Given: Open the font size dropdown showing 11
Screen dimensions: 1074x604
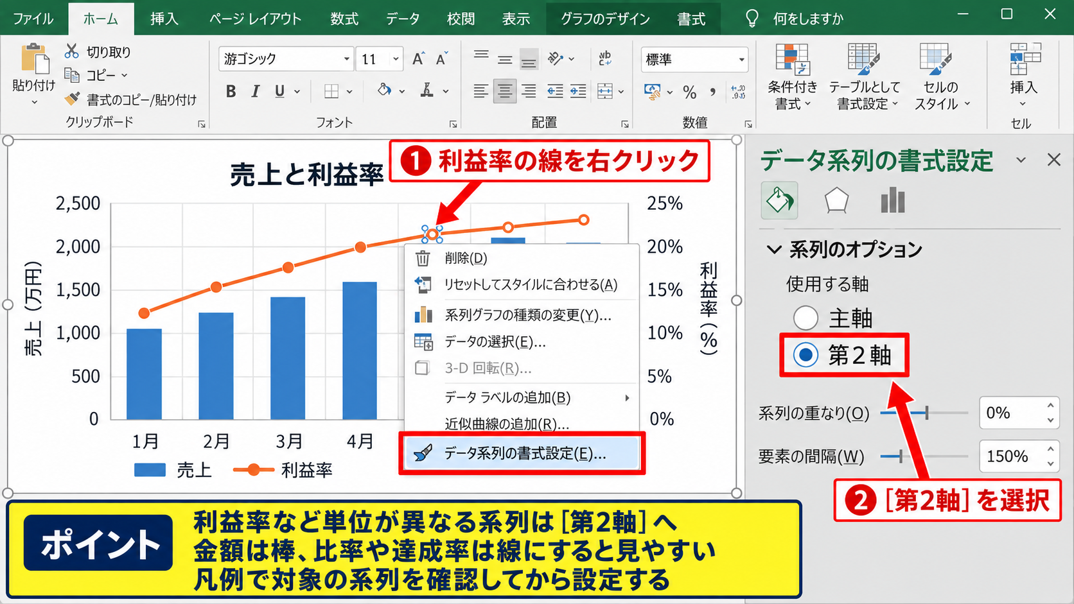Looking at the screenshot, I should [x=396, y=59].
